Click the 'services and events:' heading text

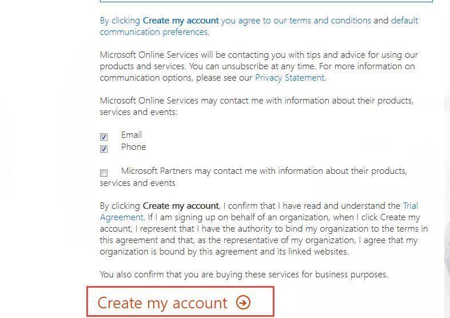tap(138, 112)
